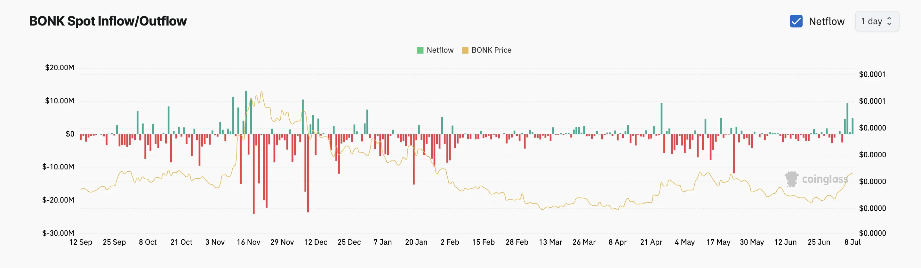
Task: Click the BONK Spot Inflow/Outflow title
Action: tap(108, 21)
